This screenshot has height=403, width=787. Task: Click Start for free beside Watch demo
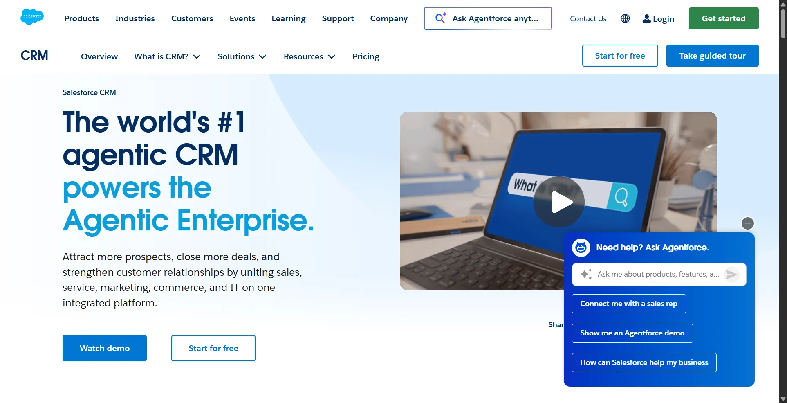pyautogui.click(x=213, y=348)
